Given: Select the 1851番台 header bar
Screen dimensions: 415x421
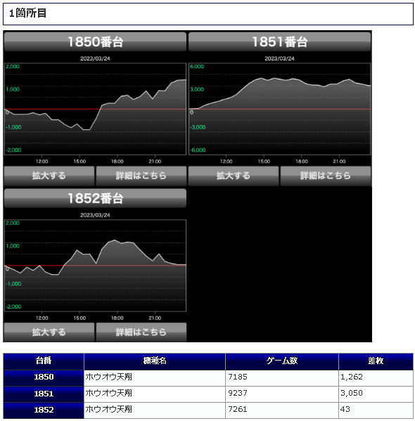Looking at the screenshot, I should click(279, 41).
